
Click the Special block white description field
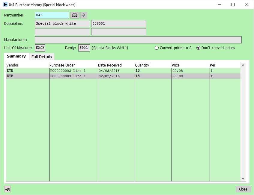(x=62, y=24)
